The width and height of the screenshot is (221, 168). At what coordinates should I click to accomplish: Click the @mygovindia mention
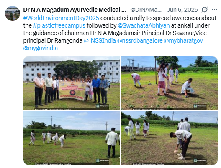[41, 48]
